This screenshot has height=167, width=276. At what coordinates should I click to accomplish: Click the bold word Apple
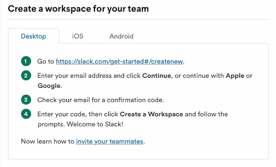(235, 76)
